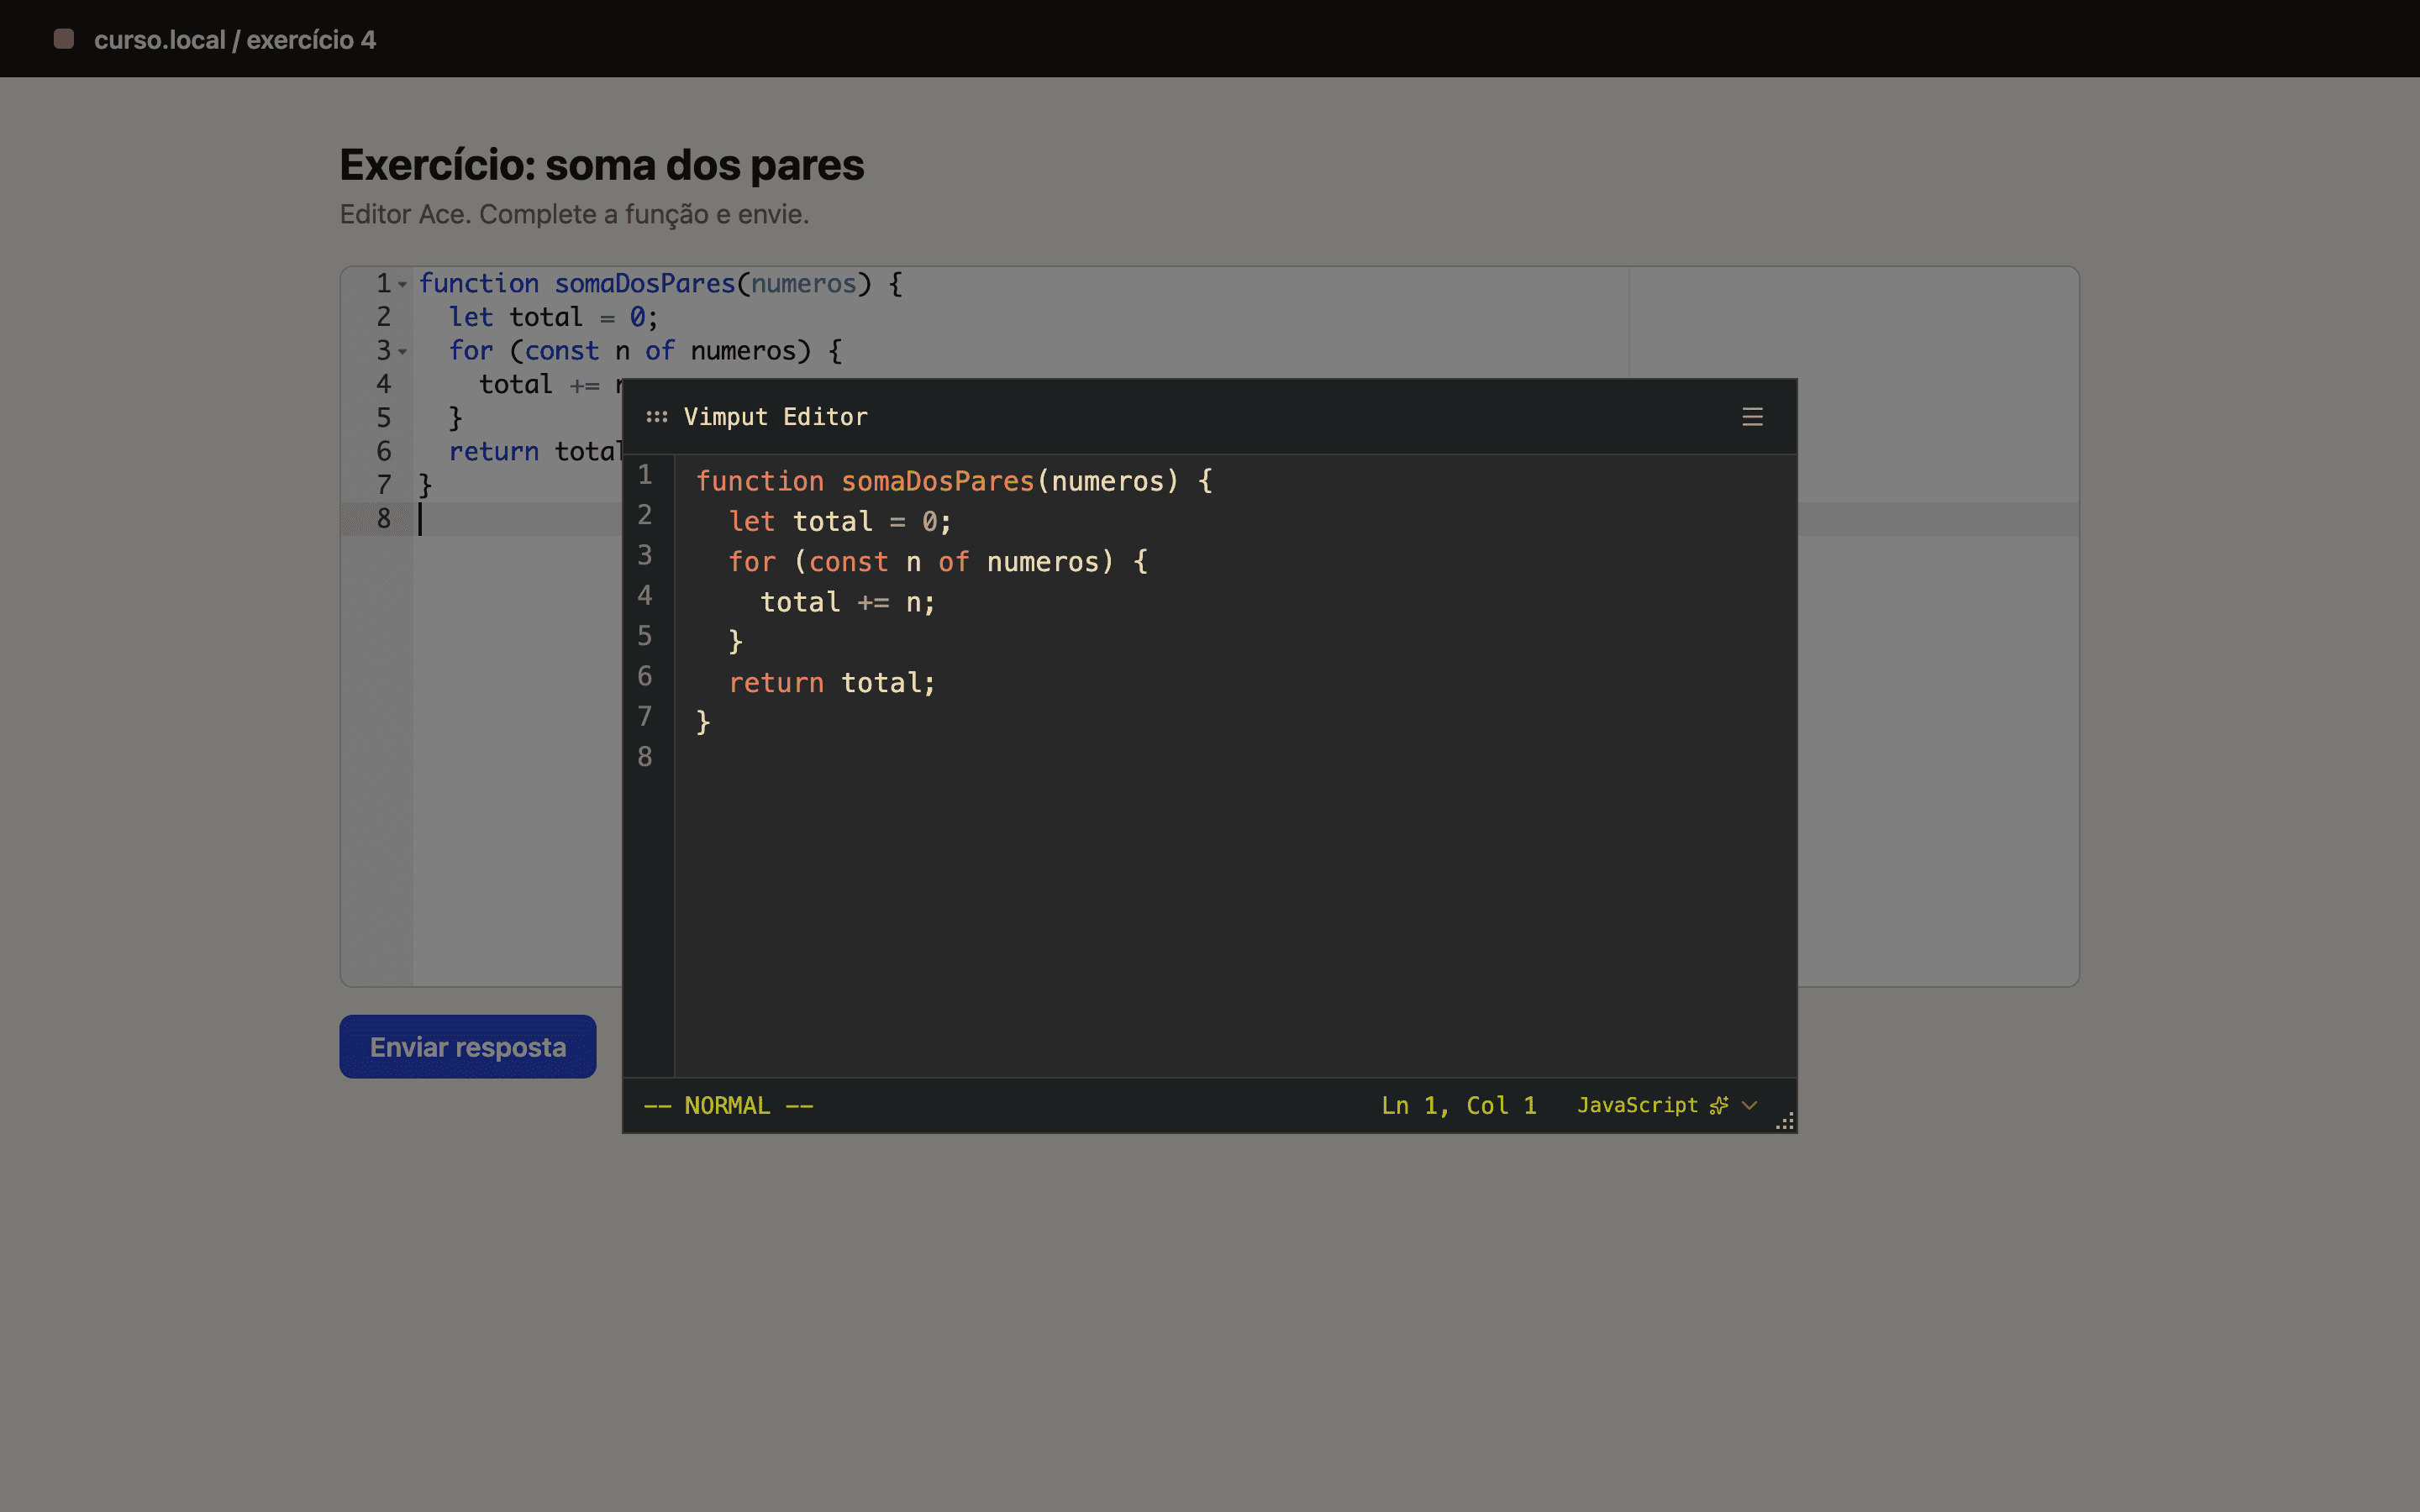Screen dimensions: 2420x1512
Task: Click line number 8 in Vimput gutter
Action: point(645,757)
